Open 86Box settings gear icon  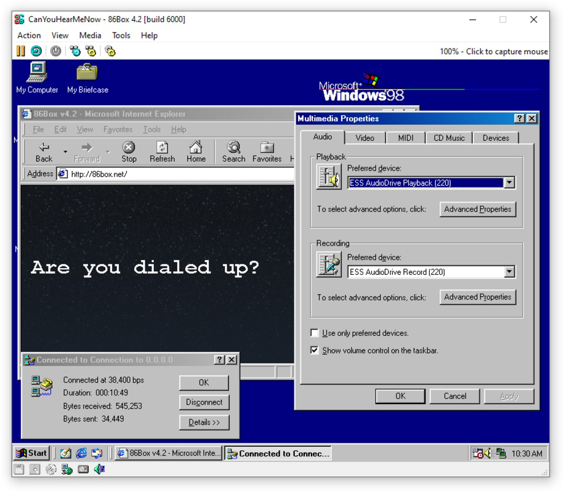click(x=110, y=51)
